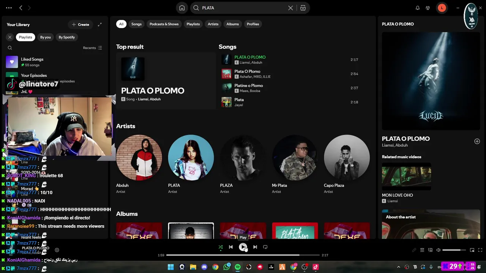Clear the PLATA search text
Image resolution: width=486 pixels, height=273 pixels.
pos(290,8)
